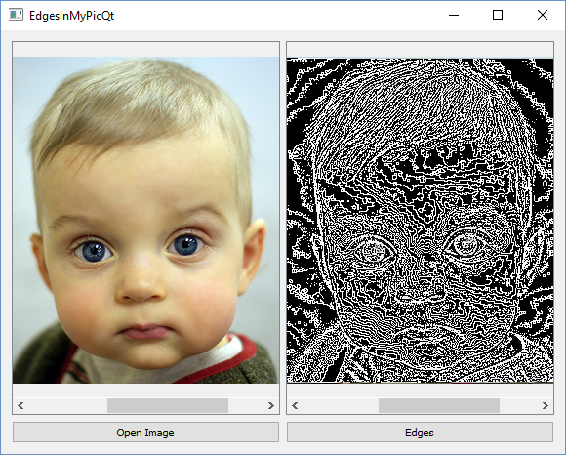Click scrollbar track right of thumb under baby photo
The image size is (566, 455).
[246, 405]
